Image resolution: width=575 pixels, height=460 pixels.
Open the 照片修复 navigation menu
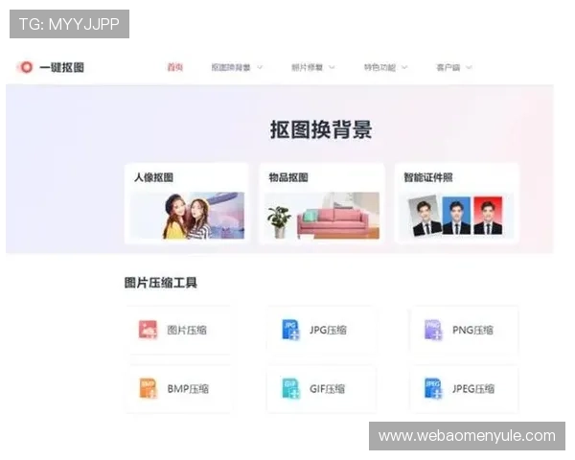click(x=307, y=67)
